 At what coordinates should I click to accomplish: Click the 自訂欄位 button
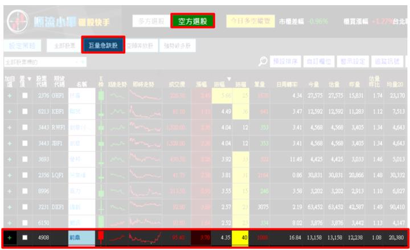click(x=319, y=62)
